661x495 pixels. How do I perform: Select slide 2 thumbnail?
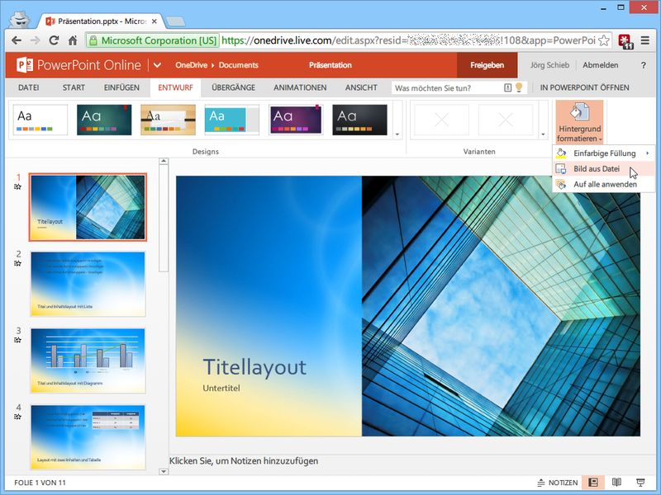pos(88,284)
